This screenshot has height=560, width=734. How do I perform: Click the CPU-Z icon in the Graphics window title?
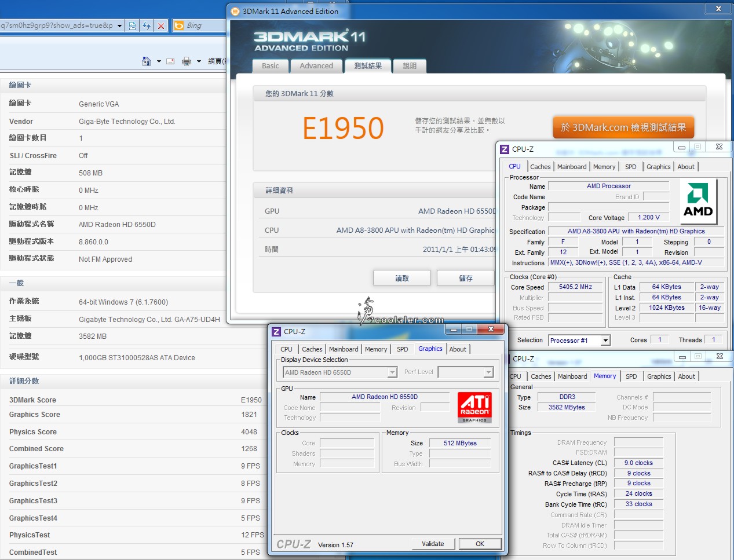coord(276,332)
